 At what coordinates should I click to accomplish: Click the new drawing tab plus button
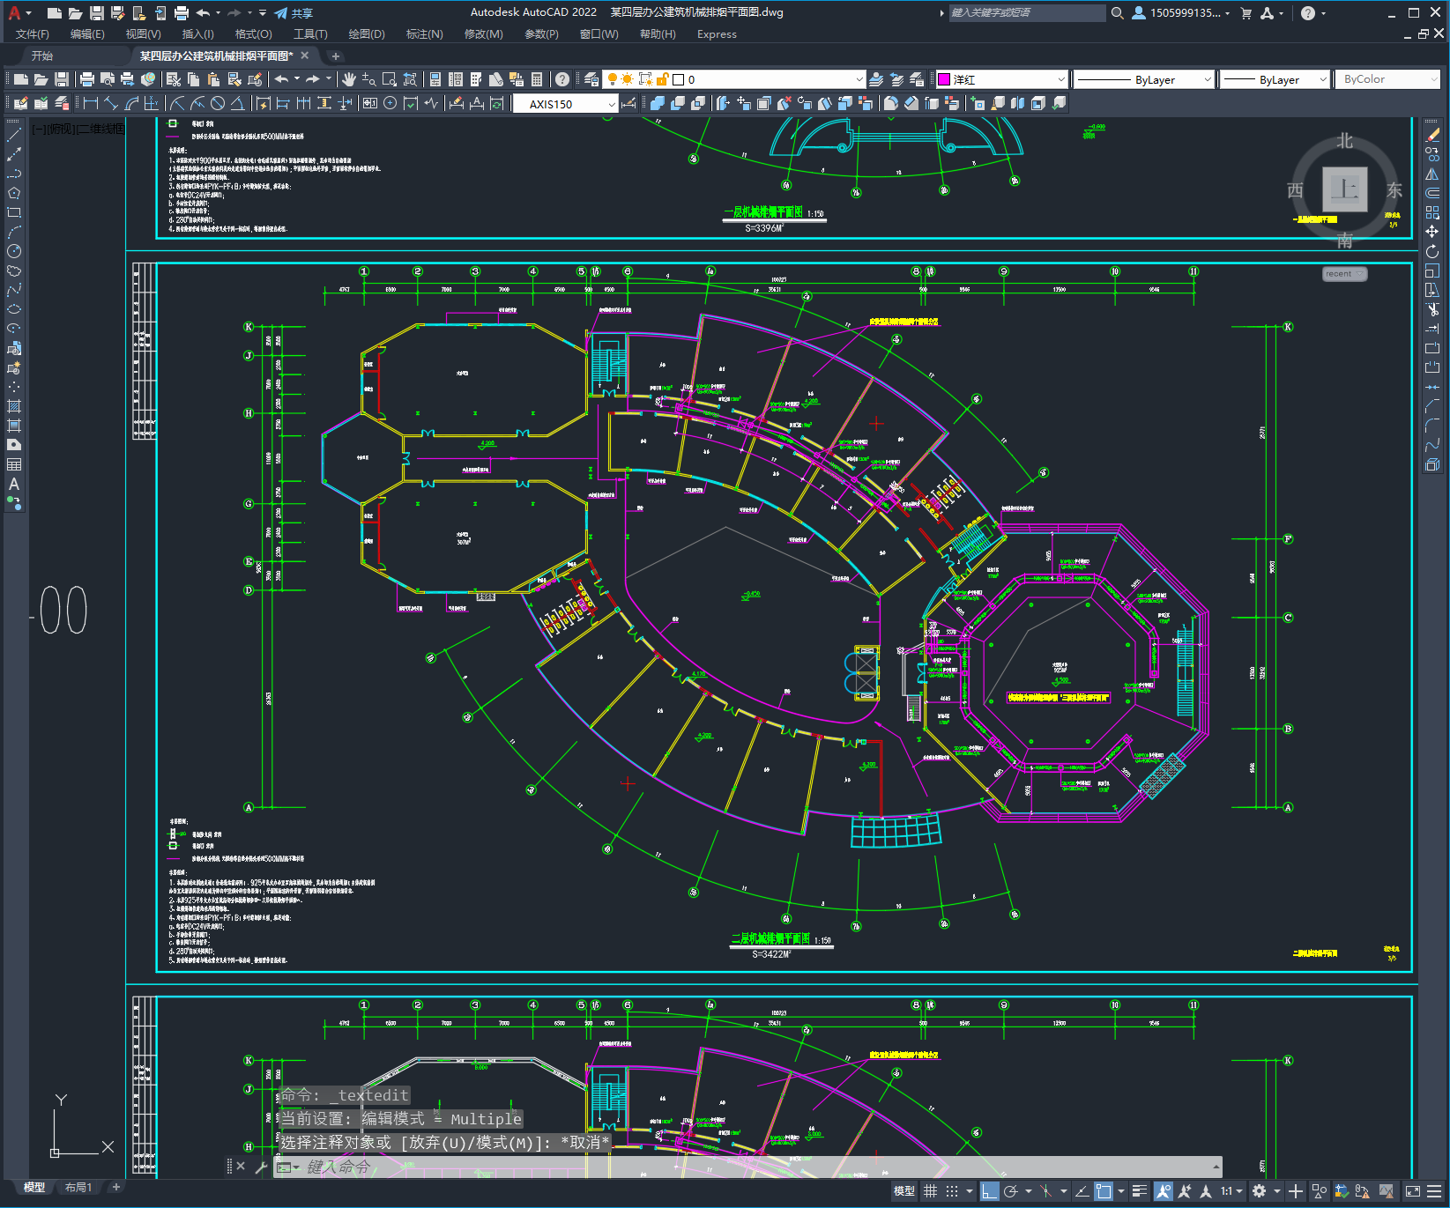pyautogui.click(x=336, y=56)
